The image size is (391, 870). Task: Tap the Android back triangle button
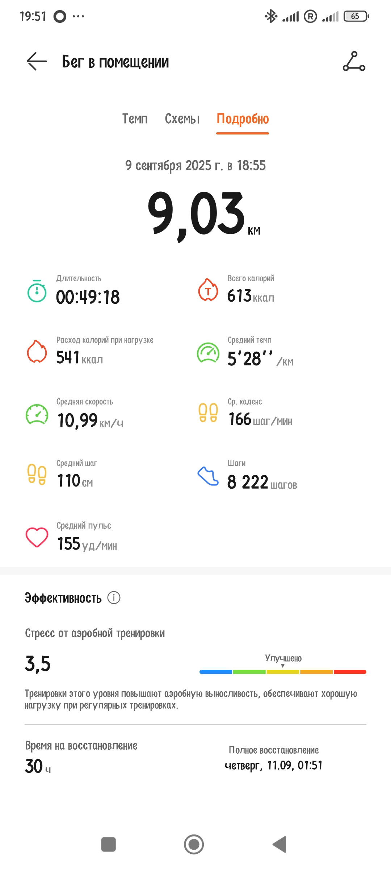(280, 844)
